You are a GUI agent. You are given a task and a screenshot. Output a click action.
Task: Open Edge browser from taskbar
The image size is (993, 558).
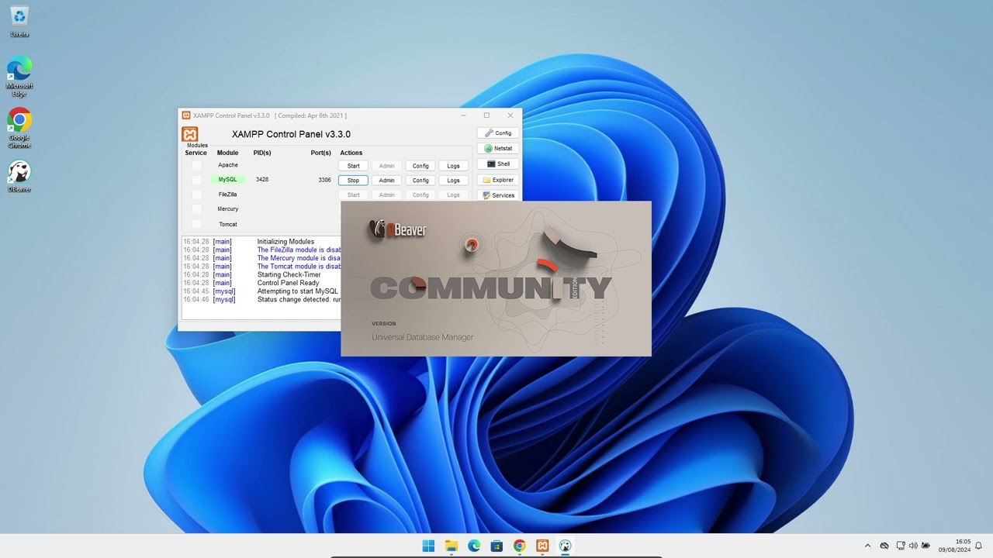pyautogui.click(x=474, y=546)
